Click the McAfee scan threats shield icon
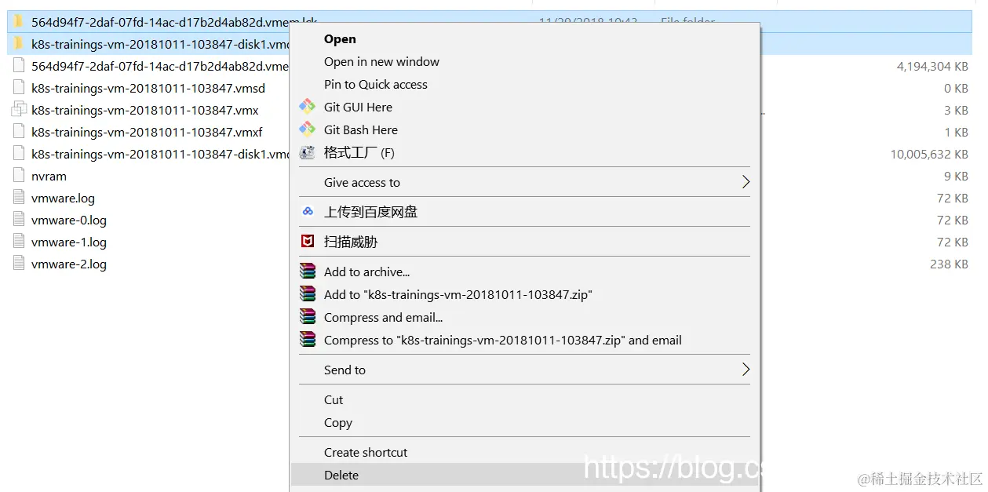The image size is (988, 492). (308, 241)
